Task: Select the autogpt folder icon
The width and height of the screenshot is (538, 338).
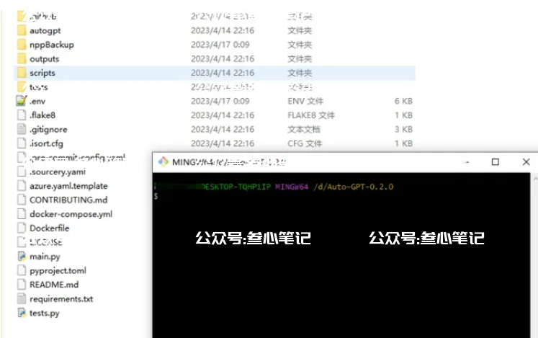Action: (x=22, y=30)
